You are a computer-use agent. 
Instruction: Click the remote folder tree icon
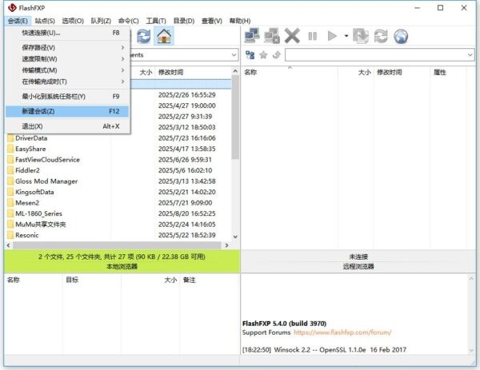pos(250,55)
